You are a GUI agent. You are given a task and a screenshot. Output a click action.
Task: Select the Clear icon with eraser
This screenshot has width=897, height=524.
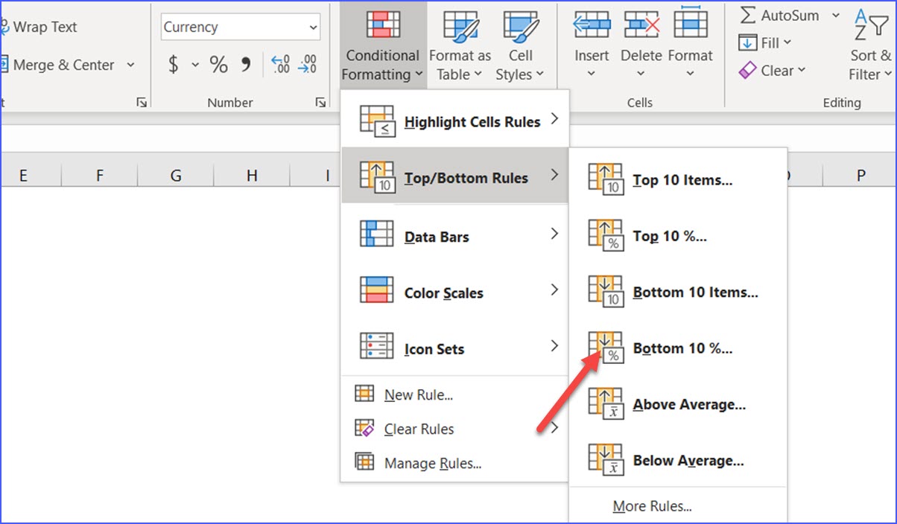749,70
